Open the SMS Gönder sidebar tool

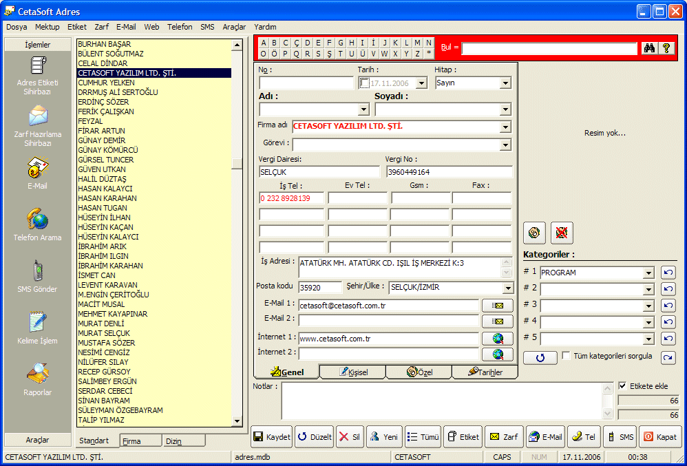point(38,276)
